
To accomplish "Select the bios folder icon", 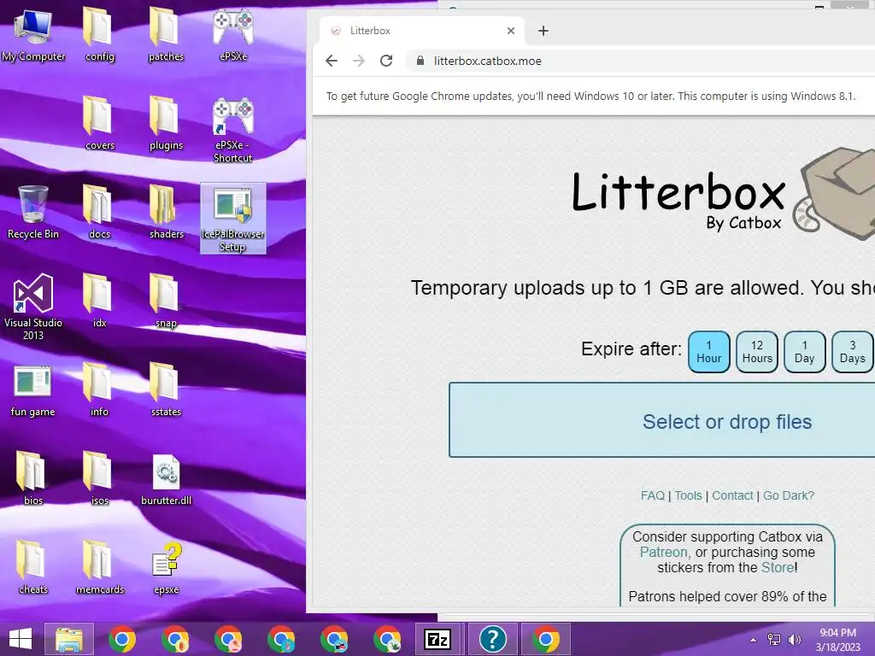I will point(33,478).
